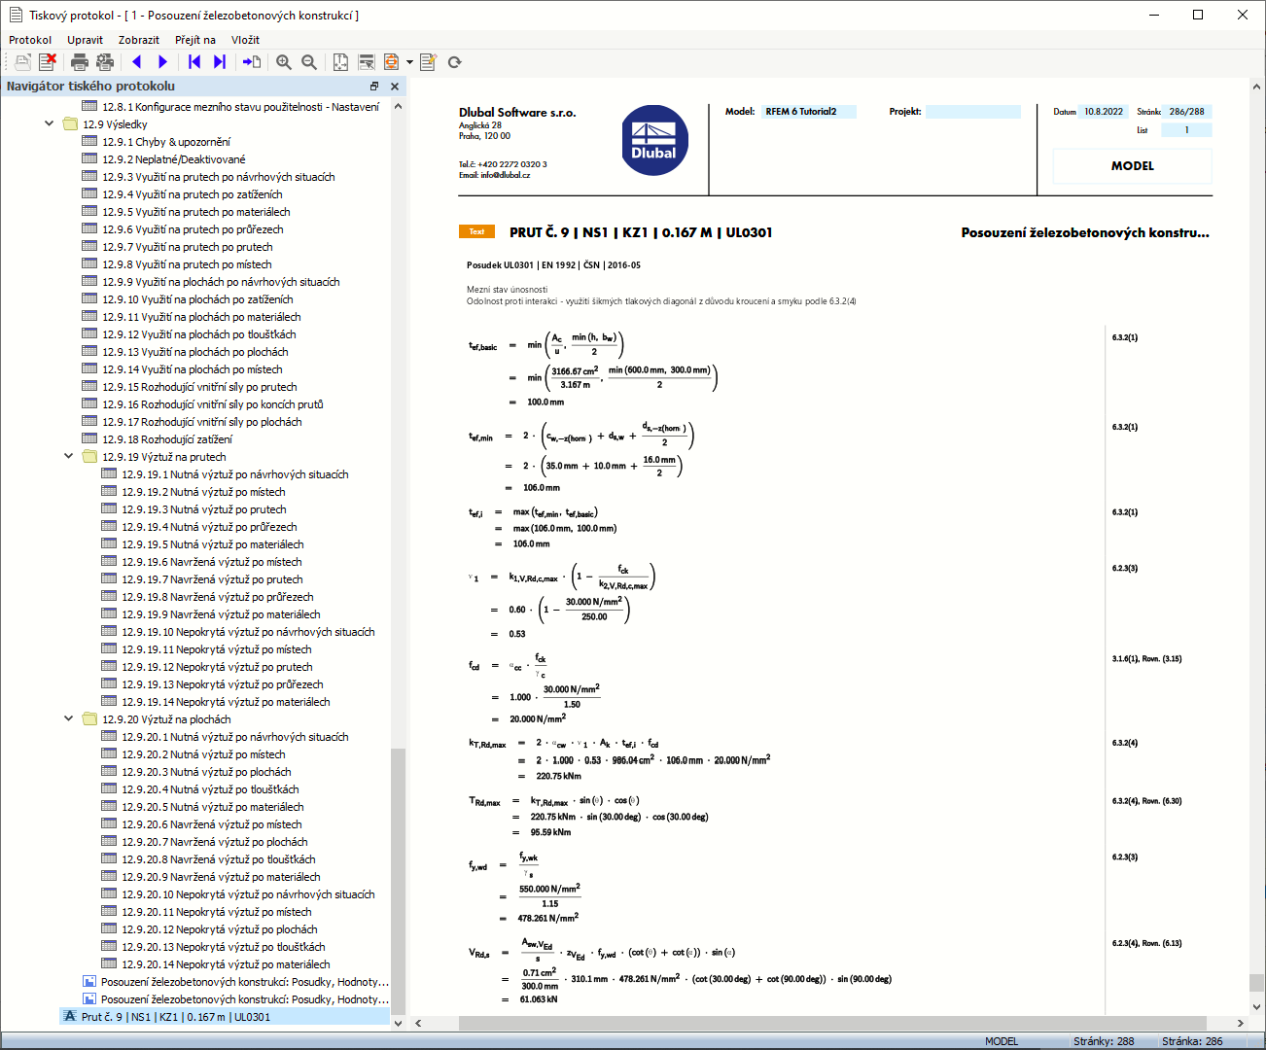Click the go-to-page arrow icon
The height and width of the screenshot is (1050, 1266).
(252, 62)
